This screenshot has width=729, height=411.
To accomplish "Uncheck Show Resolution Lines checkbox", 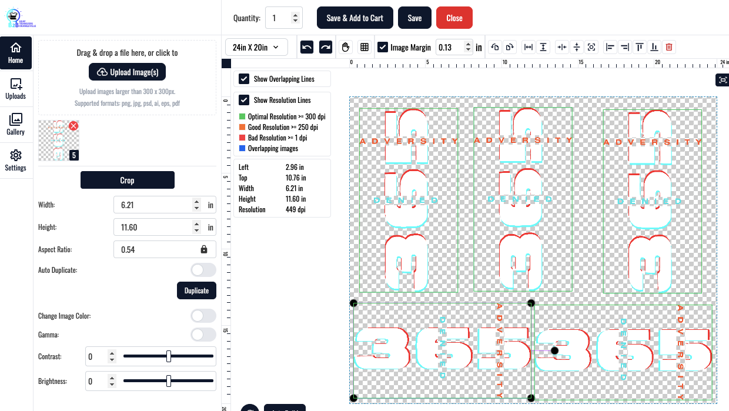I will 244,100.
